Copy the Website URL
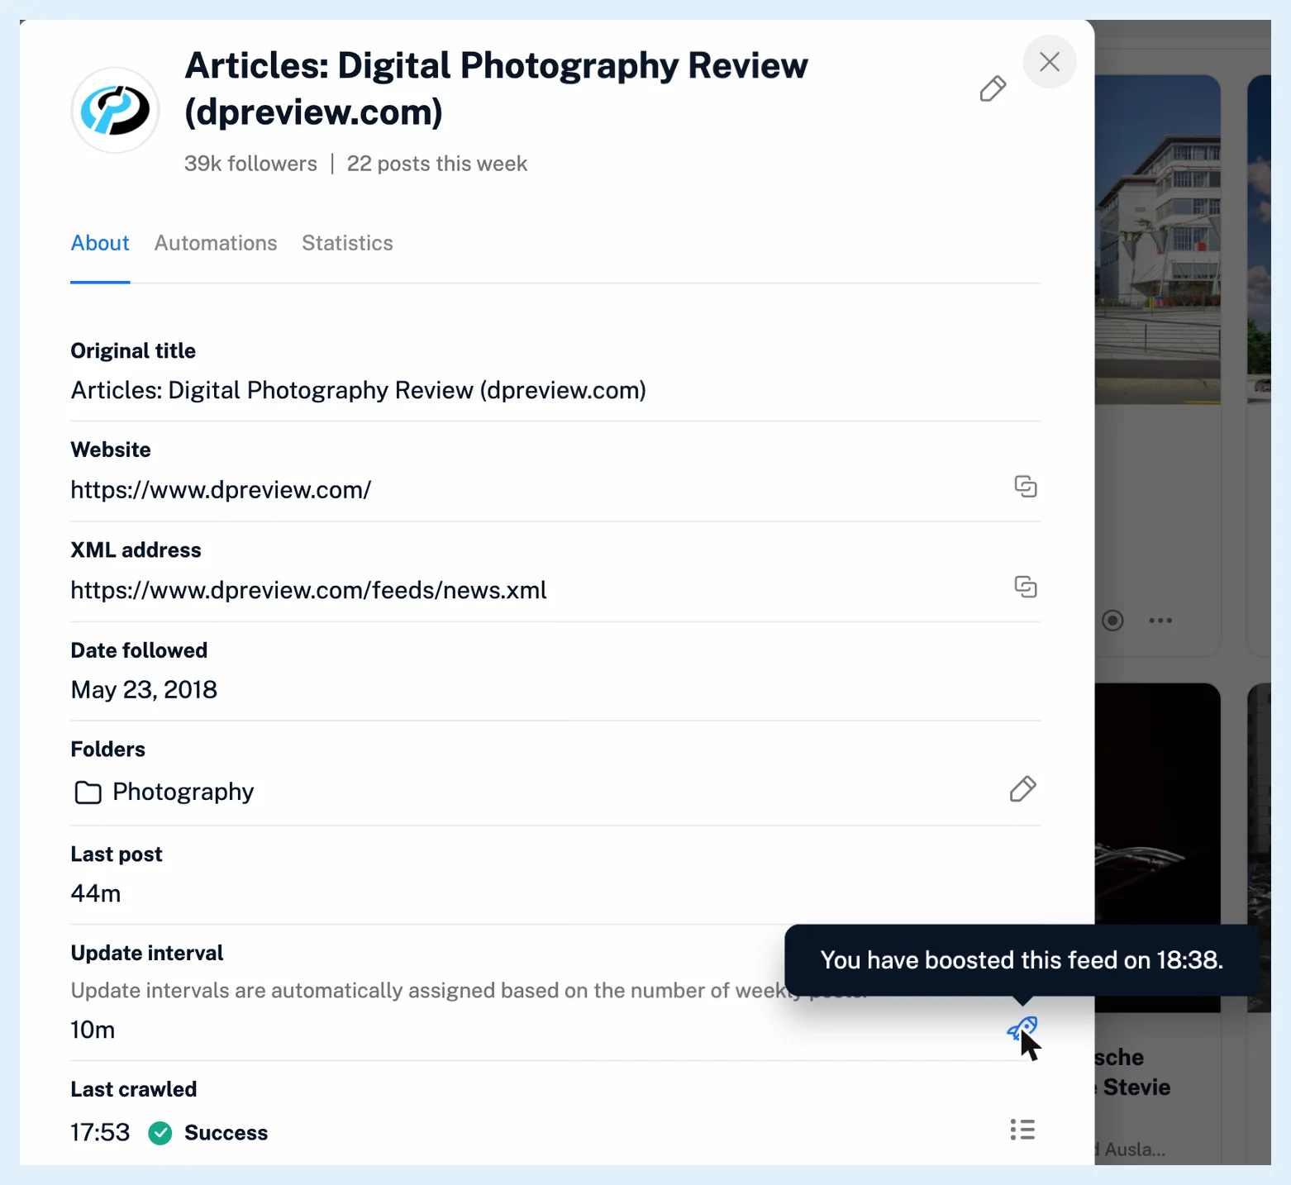 (1025, 487)
